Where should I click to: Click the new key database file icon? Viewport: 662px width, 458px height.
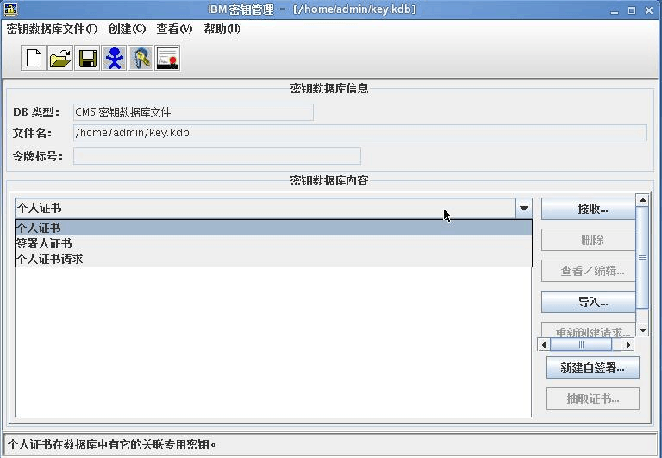coord(34,58)
